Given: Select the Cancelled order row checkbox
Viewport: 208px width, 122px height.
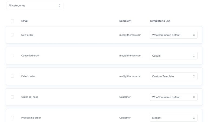Looking at the screenshot, I should (x=12, y=56).
